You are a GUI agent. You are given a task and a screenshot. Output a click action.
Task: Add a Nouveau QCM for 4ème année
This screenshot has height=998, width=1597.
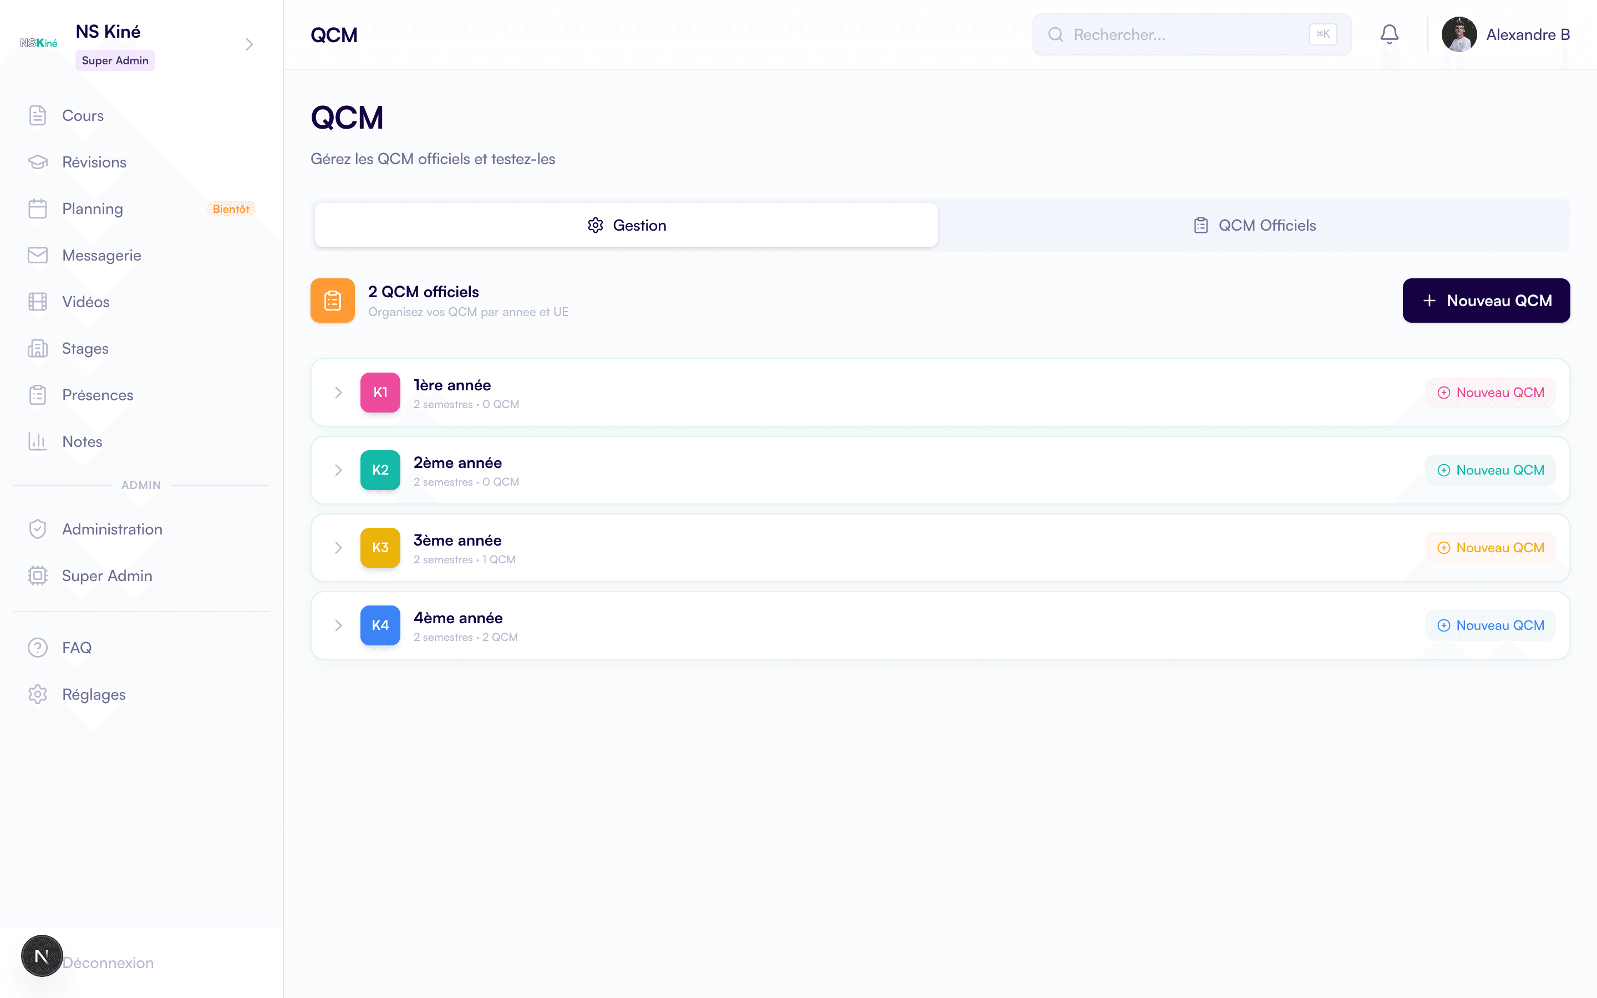[x=1491, y=624]
